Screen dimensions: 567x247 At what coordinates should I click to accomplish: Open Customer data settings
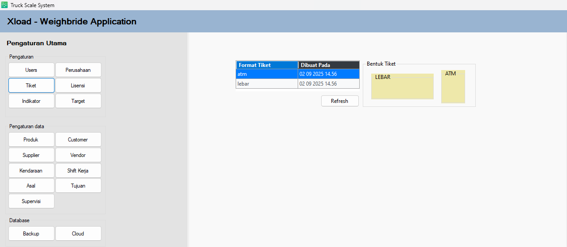[x=78, y=140]
